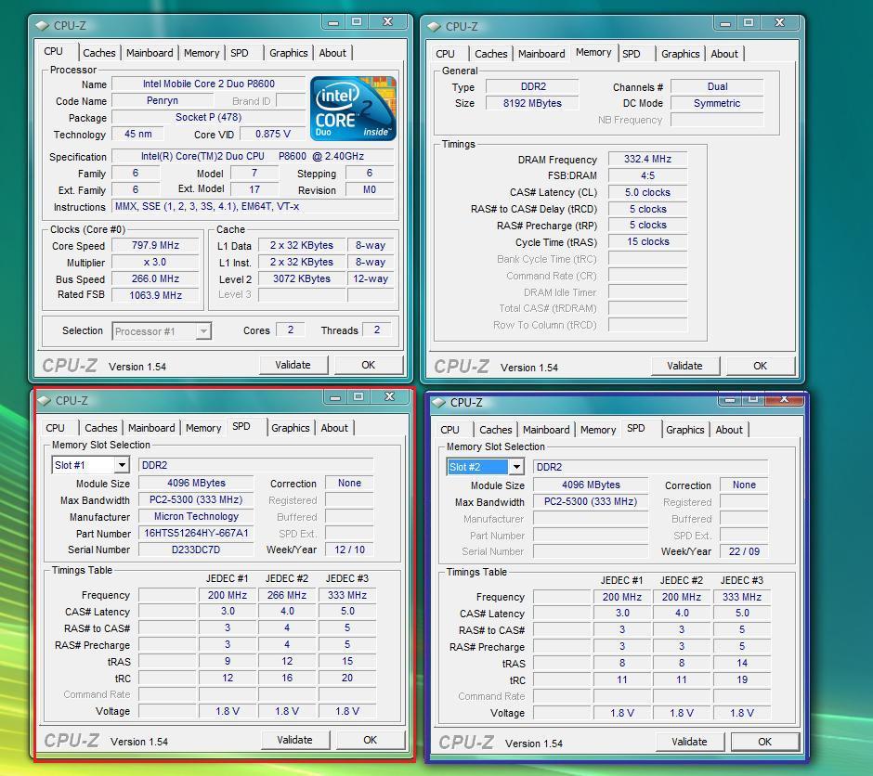Click the DRAM Frequency value 332.4 MHz

coord(647,160)
